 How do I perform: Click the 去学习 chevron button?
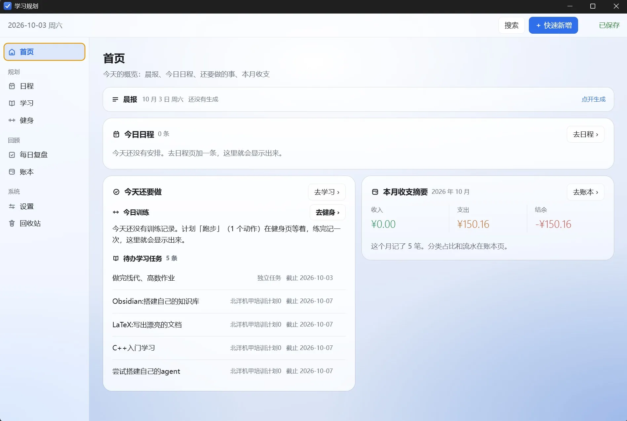coord(327,192)
